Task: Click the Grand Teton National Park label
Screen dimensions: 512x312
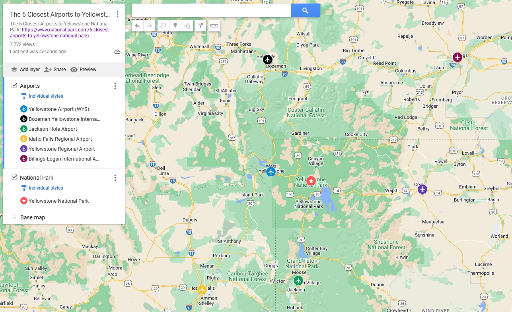Action: 302,264
